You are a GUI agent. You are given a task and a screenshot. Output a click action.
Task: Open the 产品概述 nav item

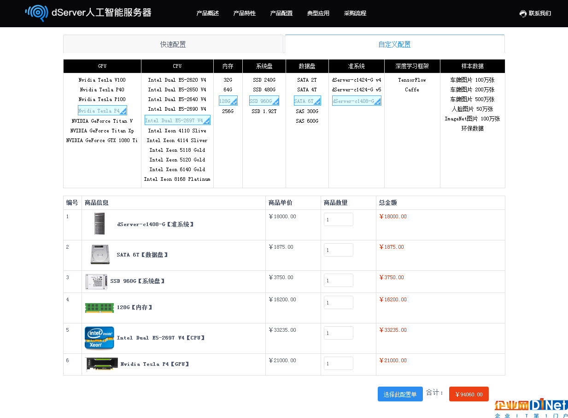click(208, 13)
